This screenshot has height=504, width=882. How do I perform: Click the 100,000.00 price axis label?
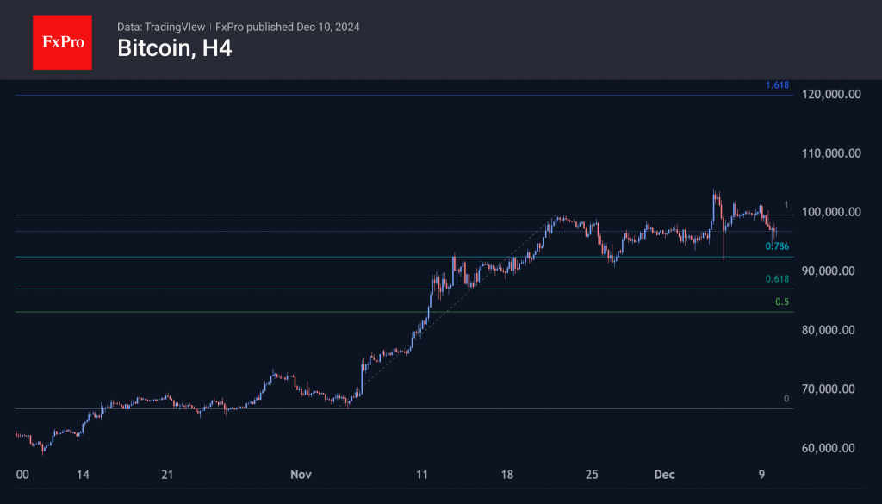coord(831,212)
